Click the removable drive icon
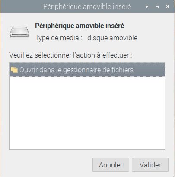The width and height of the screenshot is (175, 177). click(19, 32)
